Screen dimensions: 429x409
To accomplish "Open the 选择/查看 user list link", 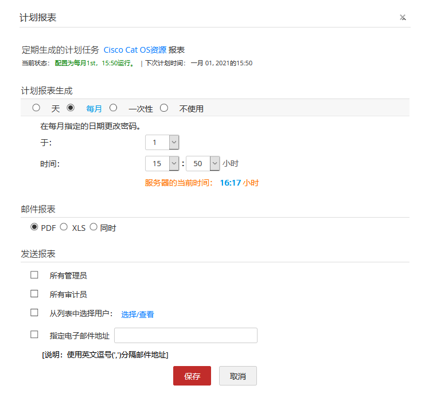I will pos(137,314).
